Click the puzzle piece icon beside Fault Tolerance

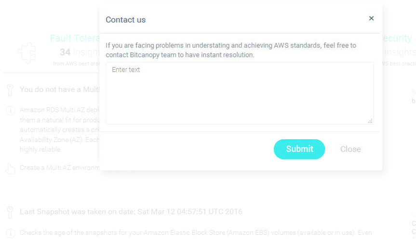click(x=27, y=53)
